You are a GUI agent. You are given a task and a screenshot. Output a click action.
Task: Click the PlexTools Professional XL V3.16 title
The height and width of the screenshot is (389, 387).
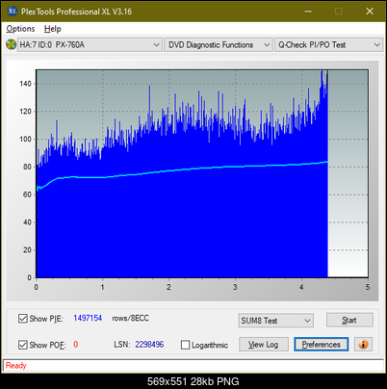pos(76,12)
